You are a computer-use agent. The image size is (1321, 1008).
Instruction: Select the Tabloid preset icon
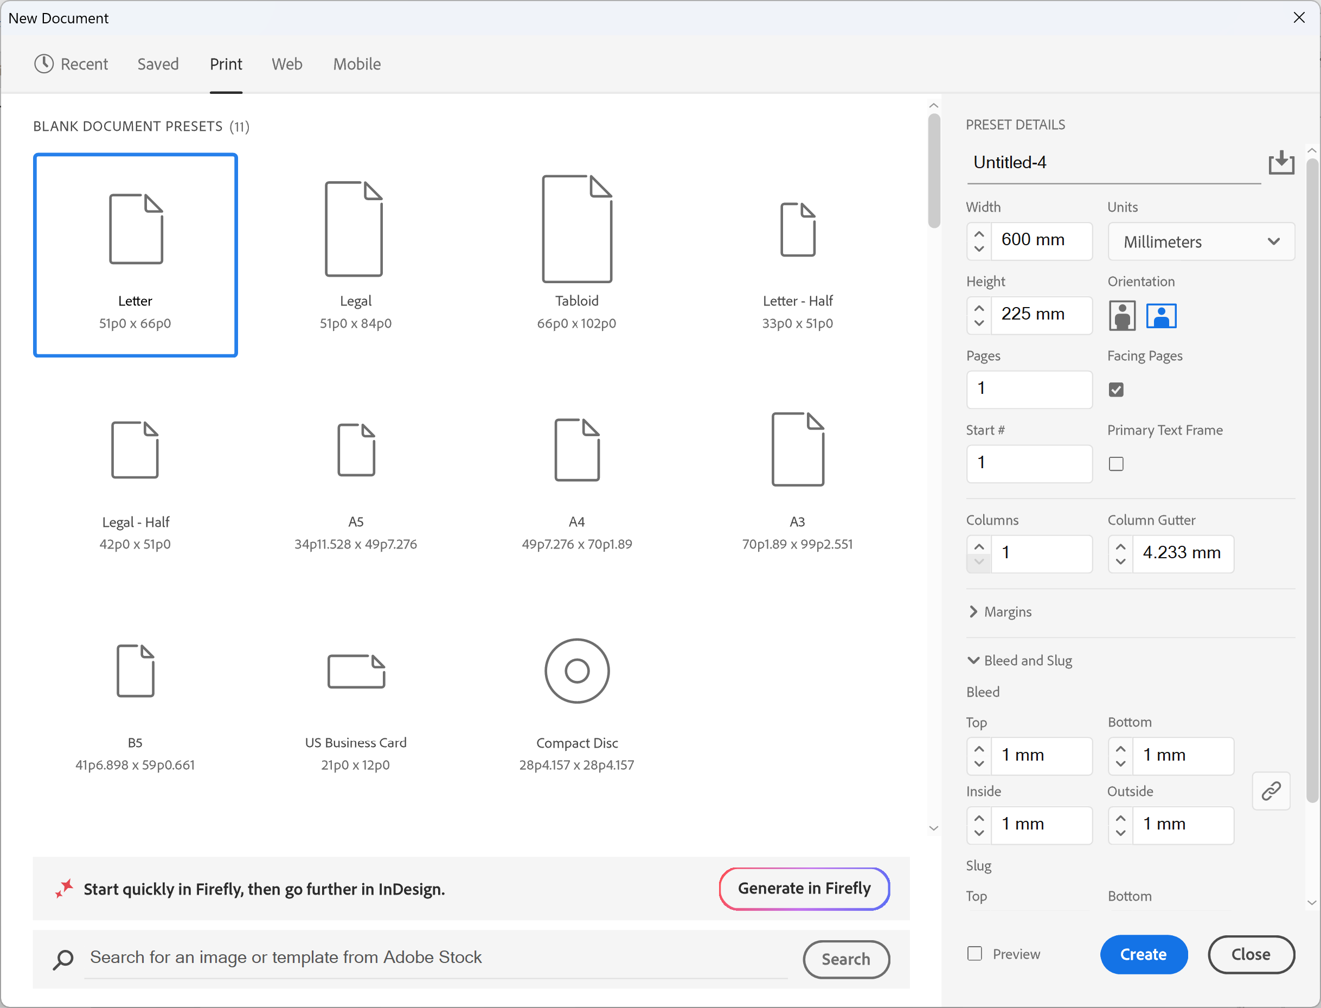(x=576, y=228)
